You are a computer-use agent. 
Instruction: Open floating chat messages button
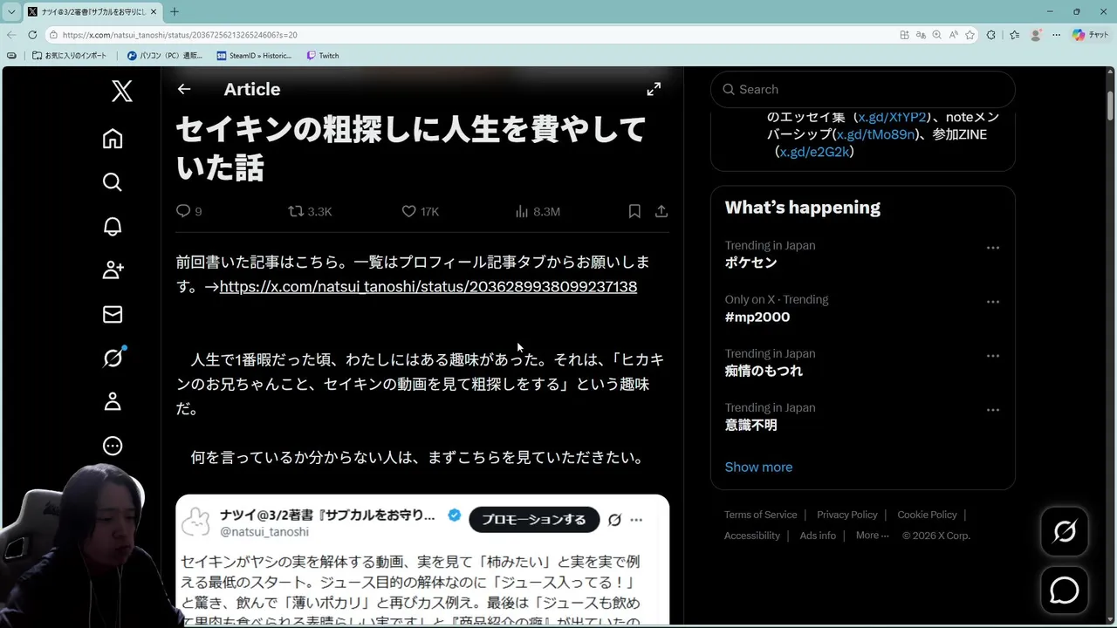(x=1065, y=590)
